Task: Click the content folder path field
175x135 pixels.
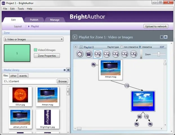Action: 29,81
